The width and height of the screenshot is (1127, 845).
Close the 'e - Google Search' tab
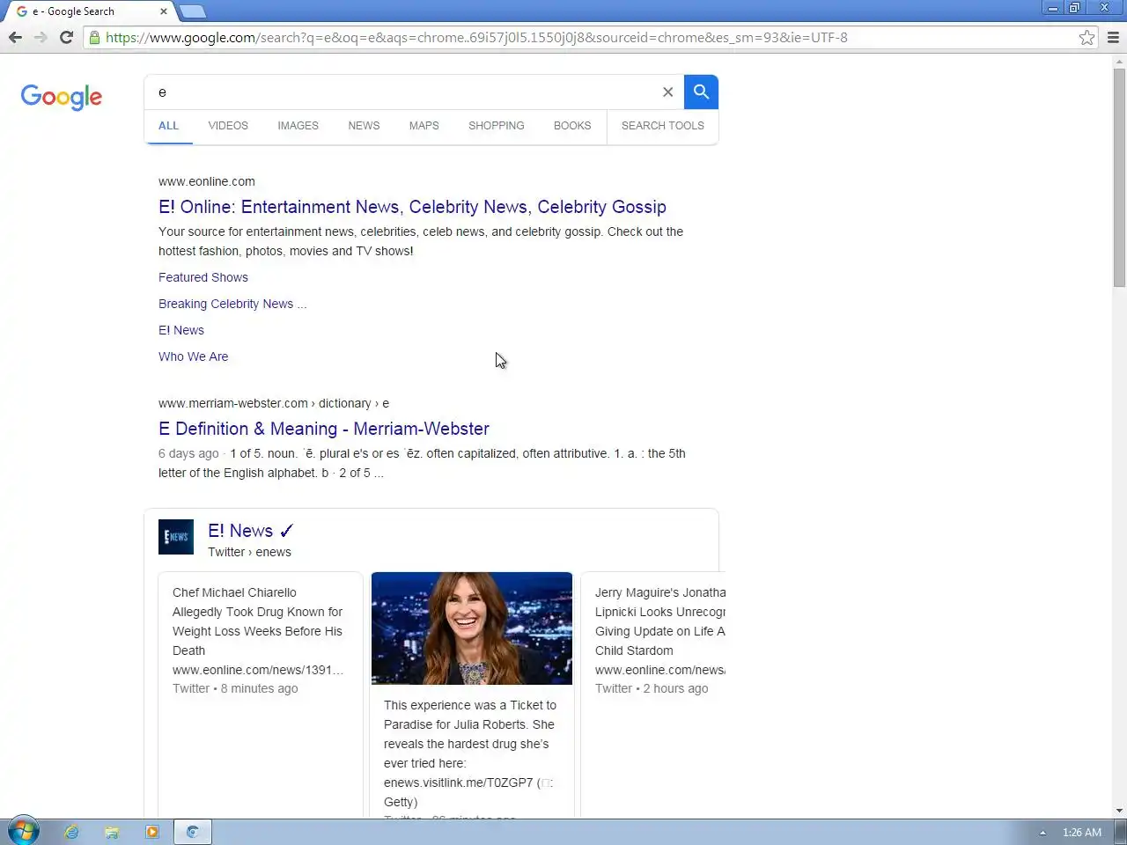pyautogui.click(x=164, y=11)
